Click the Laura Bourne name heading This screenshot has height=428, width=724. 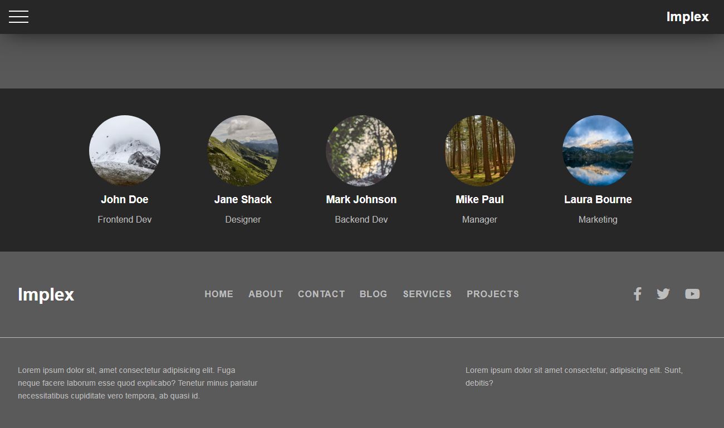[598, 199]
